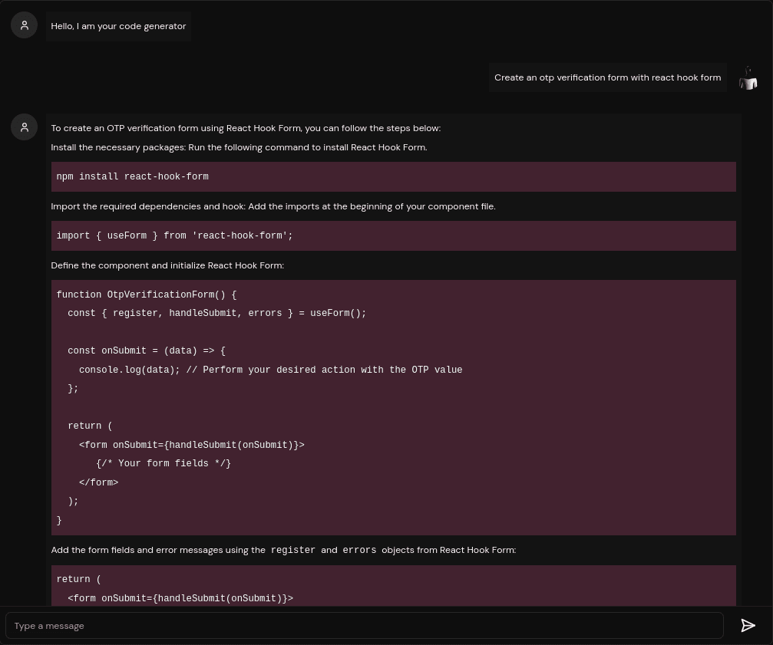The height and width of the screenshot is (645, 773).
Task: Click the inline "register" code term
Action: [x=292, y=550]
